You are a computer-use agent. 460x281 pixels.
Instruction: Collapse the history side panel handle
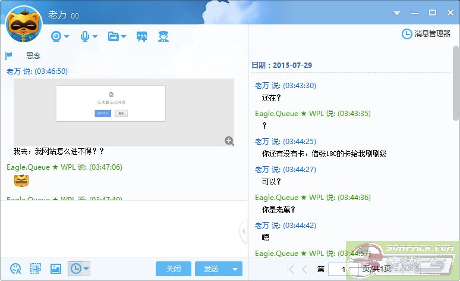(x=244, y=232)
